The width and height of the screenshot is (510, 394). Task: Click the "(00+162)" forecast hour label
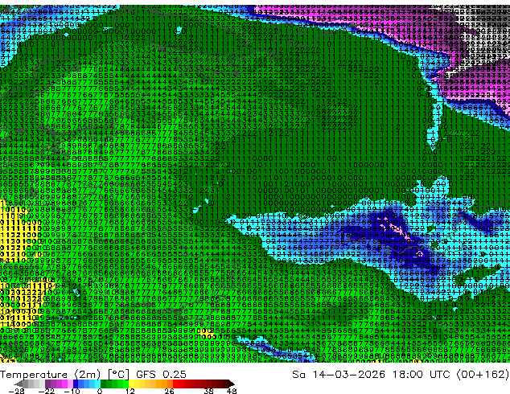pos(483,375)
